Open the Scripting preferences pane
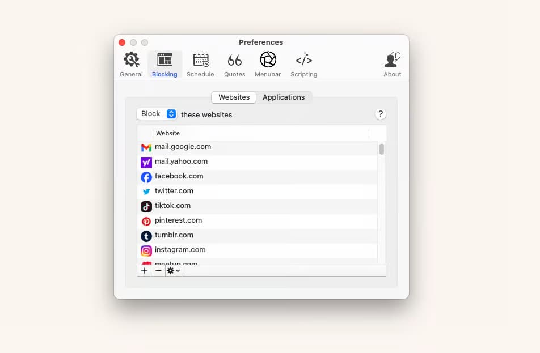 coord(303,64)
